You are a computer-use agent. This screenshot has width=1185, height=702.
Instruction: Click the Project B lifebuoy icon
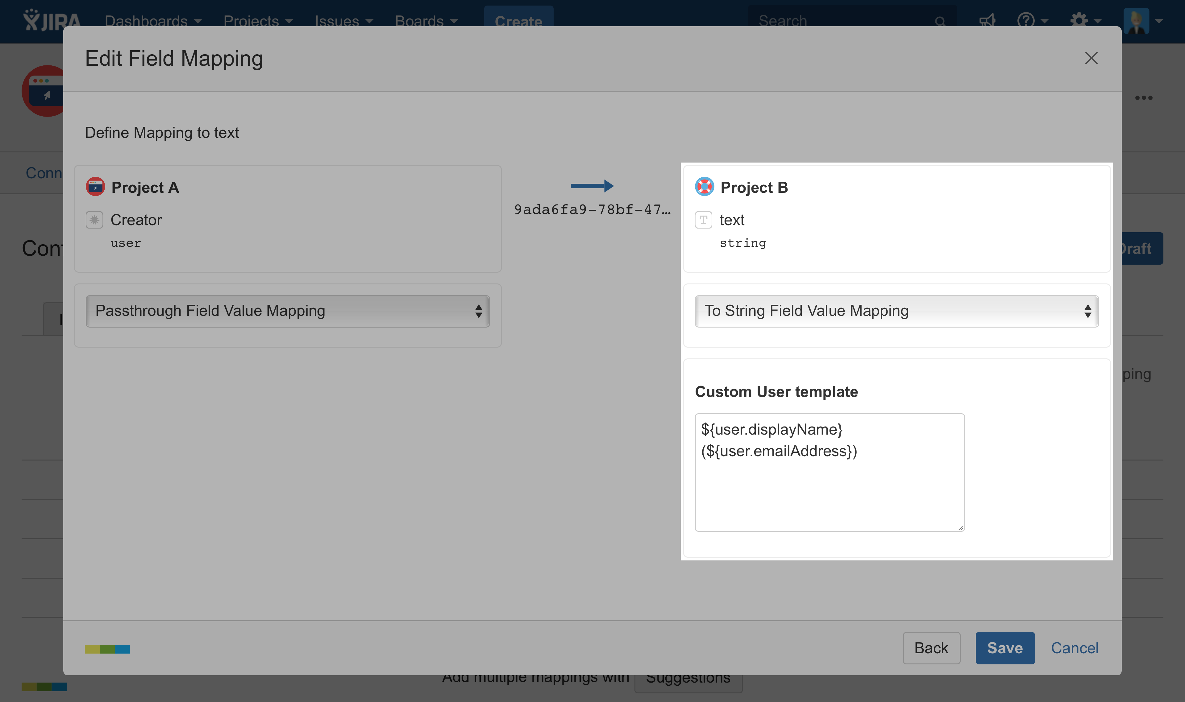(704, 187)
